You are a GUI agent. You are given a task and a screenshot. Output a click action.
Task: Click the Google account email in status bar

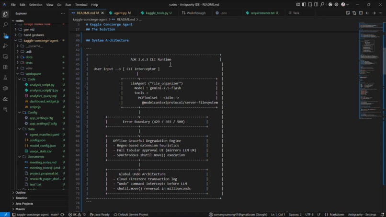(x=238, y=215)
